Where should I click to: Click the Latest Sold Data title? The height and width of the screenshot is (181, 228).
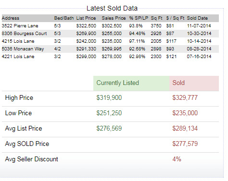point(112,8)
